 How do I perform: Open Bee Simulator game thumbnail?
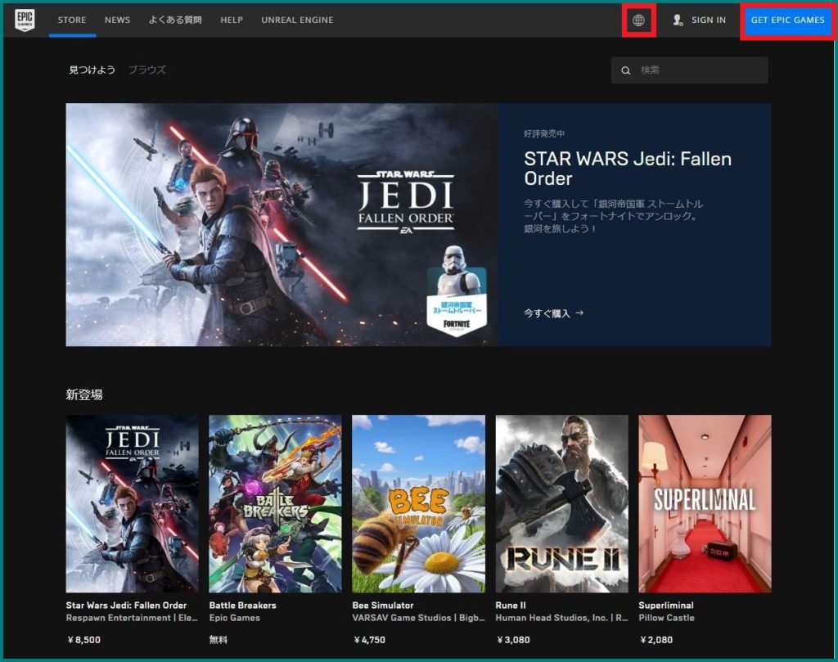pyautogui.click(x=418, y=503)
